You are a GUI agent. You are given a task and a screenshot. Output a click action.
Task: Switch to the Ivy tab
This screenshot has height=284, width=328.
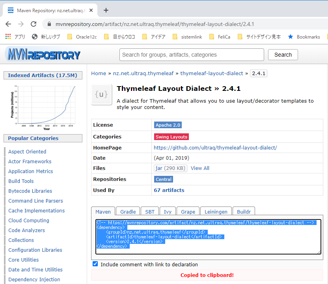[168, 211]
